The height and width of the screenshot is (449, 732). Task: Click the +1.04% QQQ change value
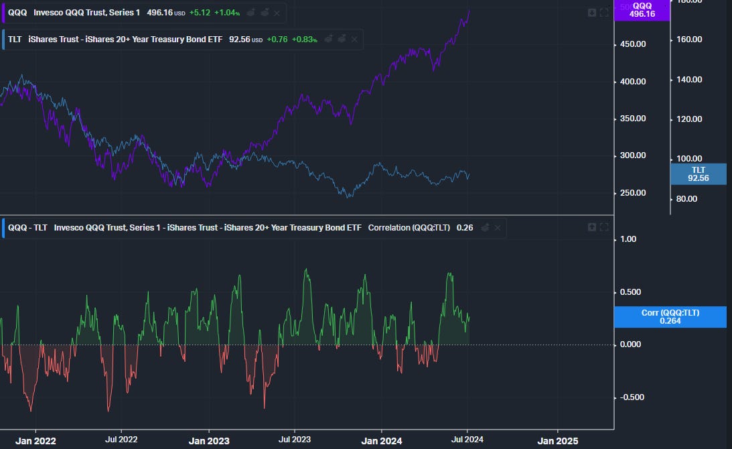[227, 13]
